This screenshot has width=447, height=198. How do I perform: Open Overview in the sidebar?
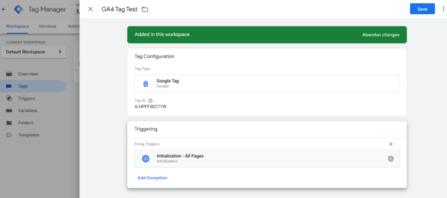[28, 74]
